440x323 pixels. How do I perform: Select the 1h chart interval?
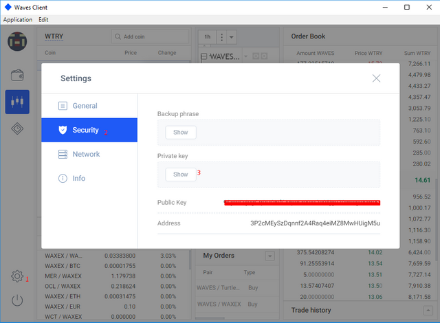208,36
